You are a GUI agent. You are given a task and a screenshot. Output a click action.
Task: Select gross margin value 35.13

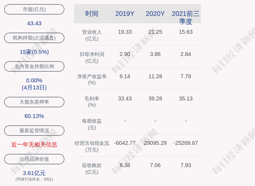coord(186,98)
